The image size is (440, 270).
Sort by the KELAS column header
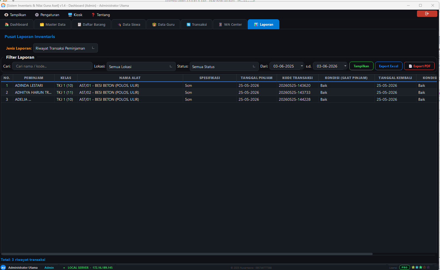pyautogui.click(x=66, y=78)
